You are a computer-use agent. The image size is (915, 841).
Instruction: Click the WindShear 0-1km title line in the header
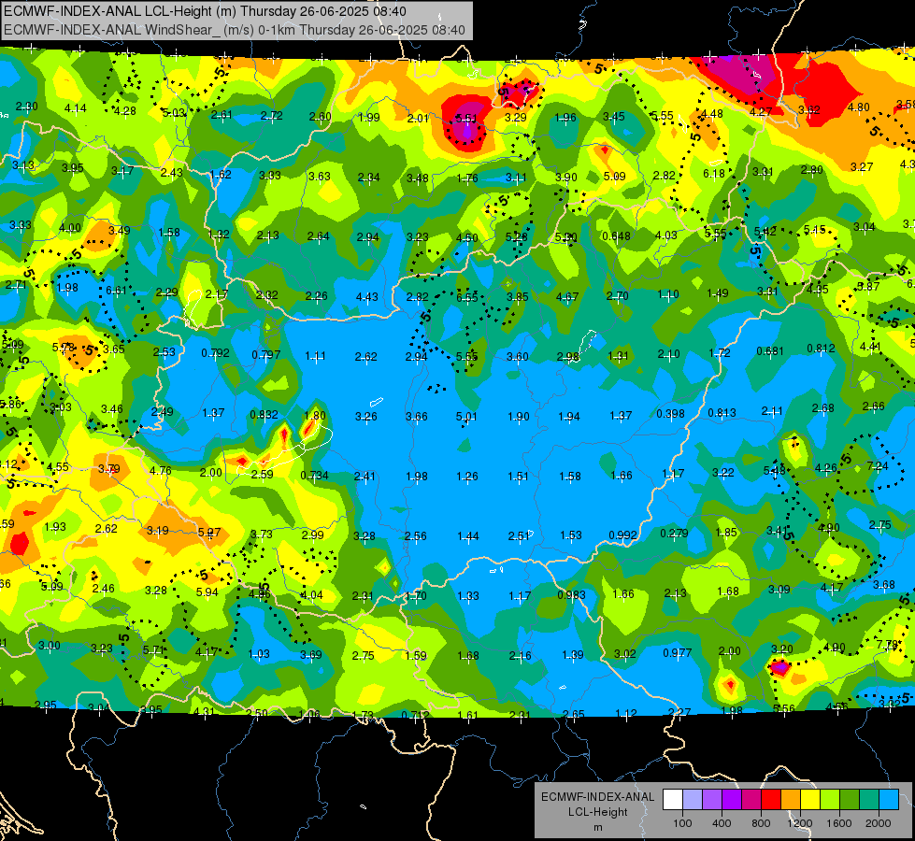pyautogui.click(x=235, y=30)
